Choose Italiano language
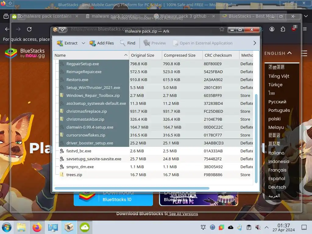This screenshot has height=234, width=312. tap(276, 153)
